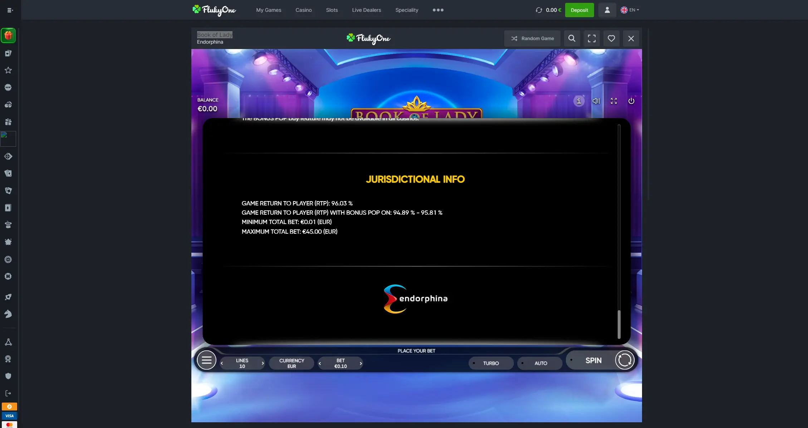The height and width of the screenshot is (428, 808).
Task: Open the red gift box promotions icon
Action: [8, 35]
